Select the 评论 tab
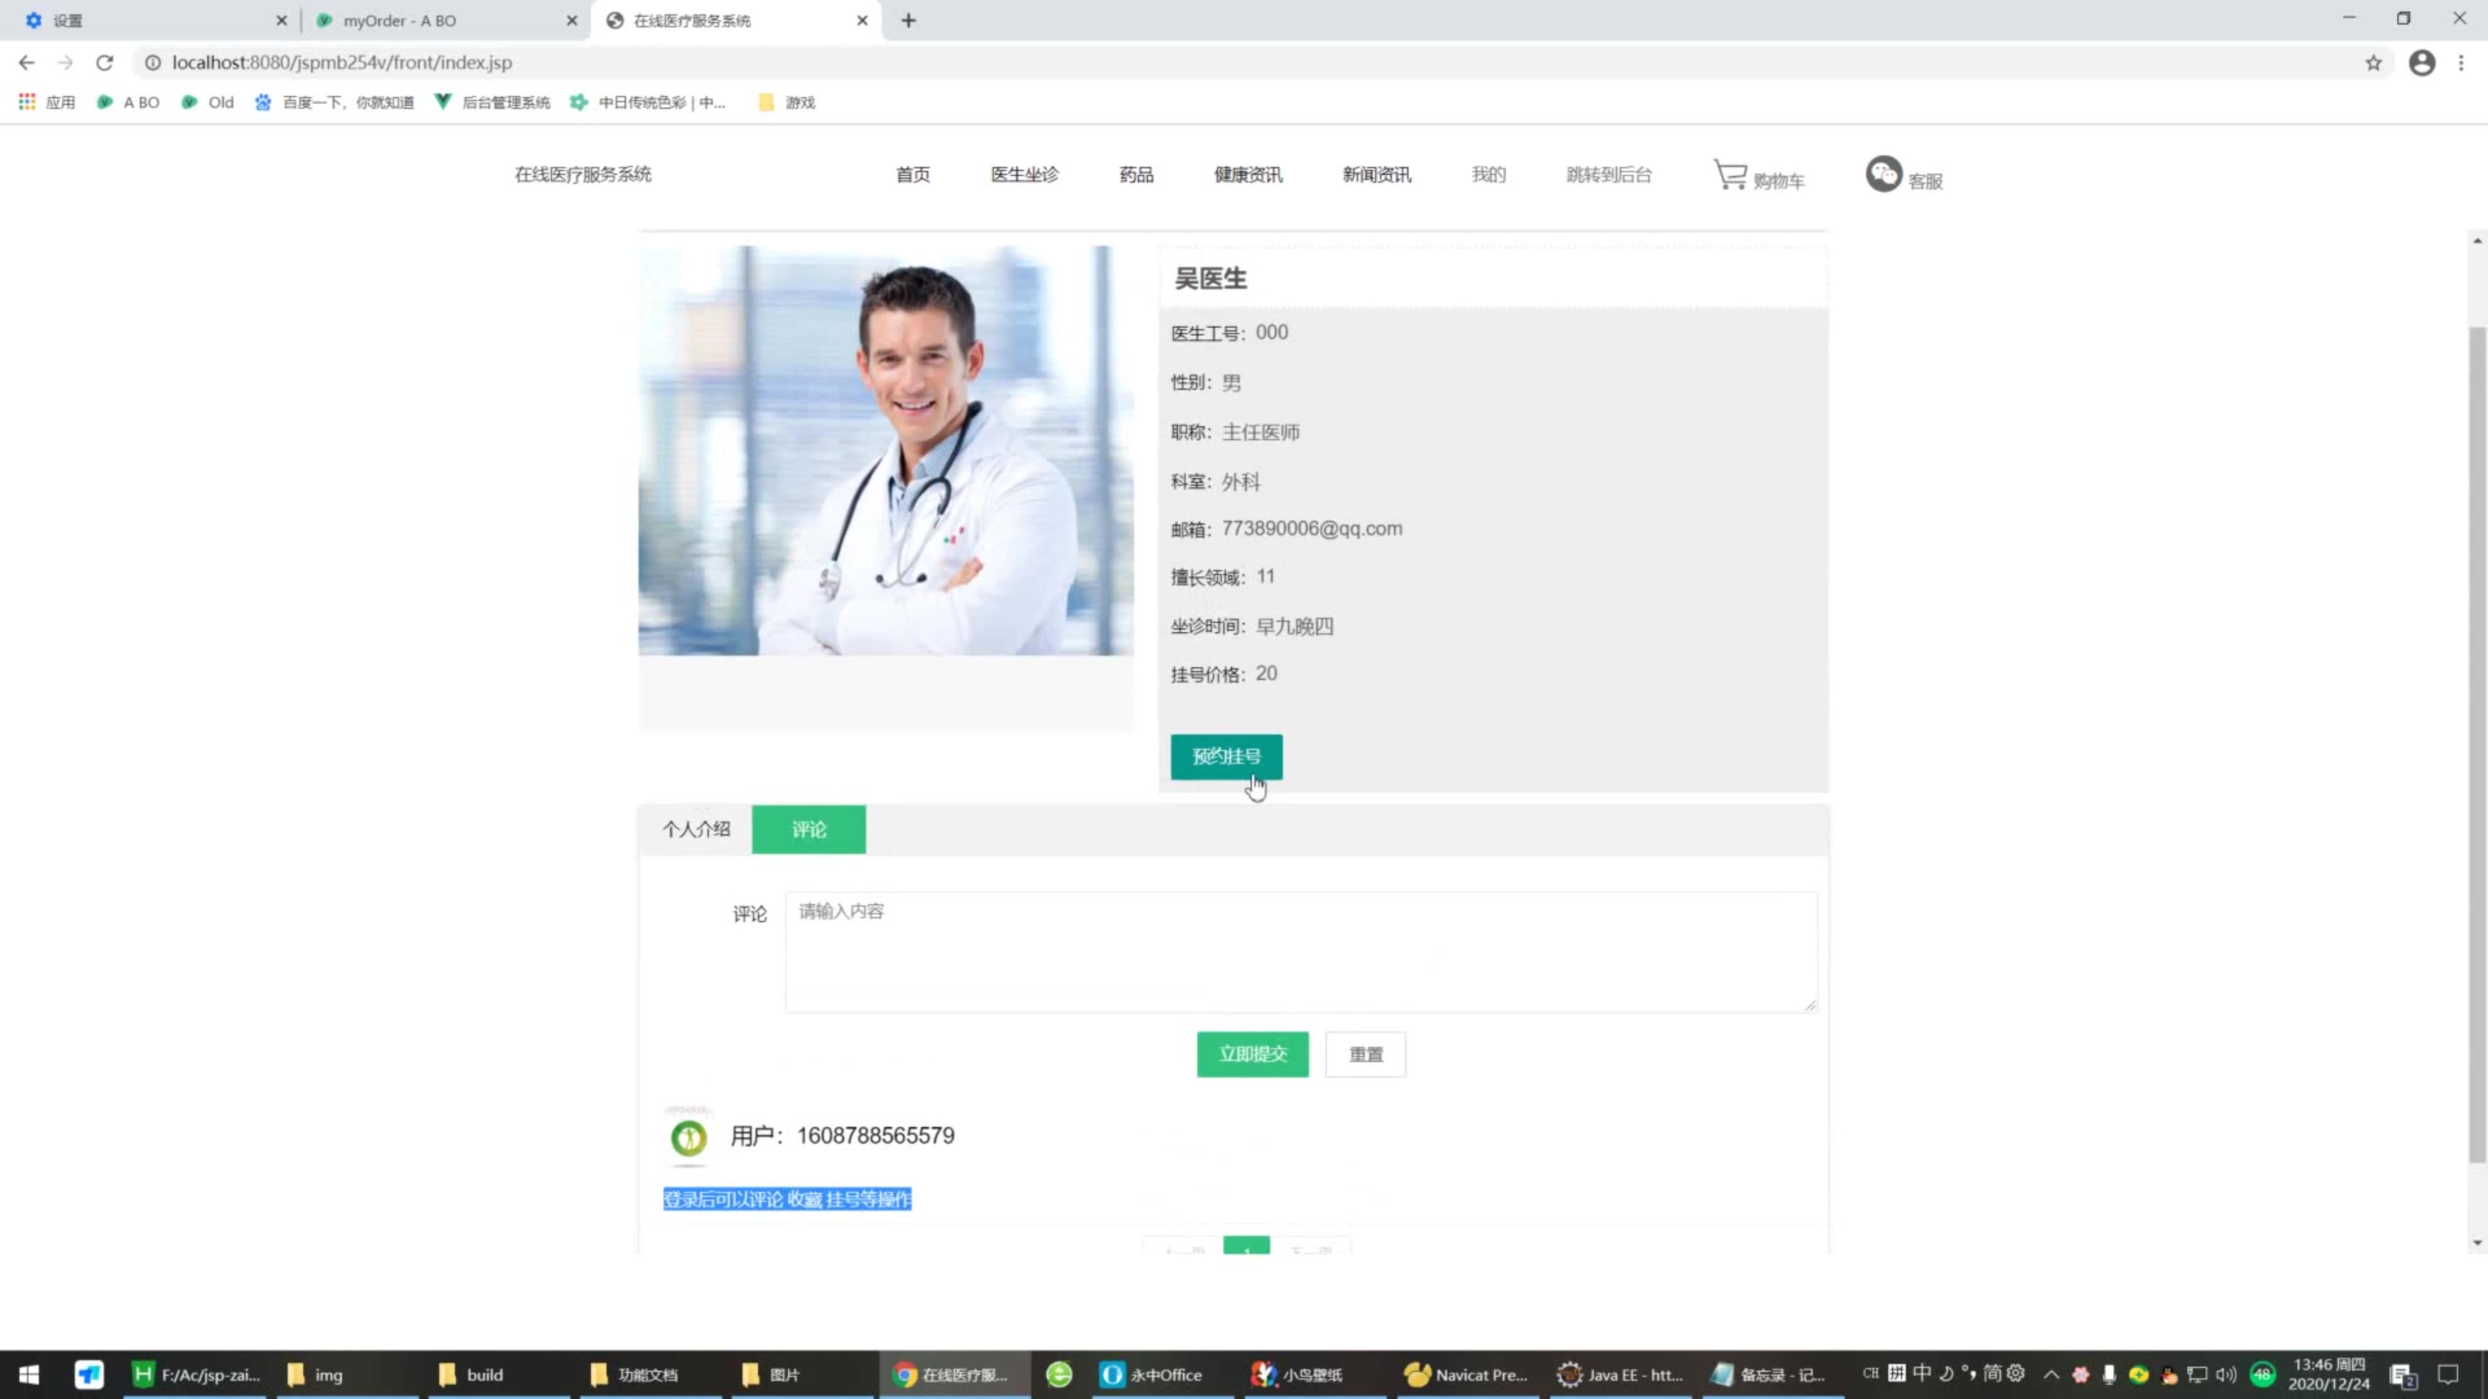2488x1399 pixels. click(x=809, y=829)
